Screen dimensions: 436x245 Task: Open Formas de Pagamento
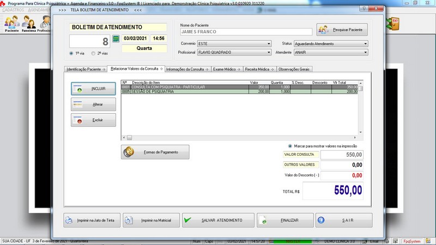(x=155, y=152)
